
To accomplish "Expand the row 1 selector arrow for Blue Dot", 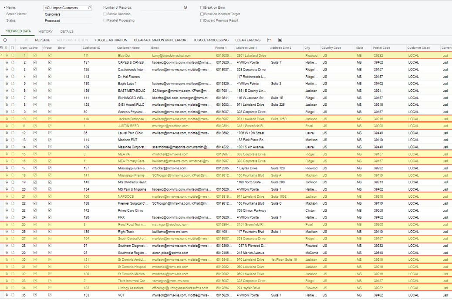I will (x=1, y=55).
